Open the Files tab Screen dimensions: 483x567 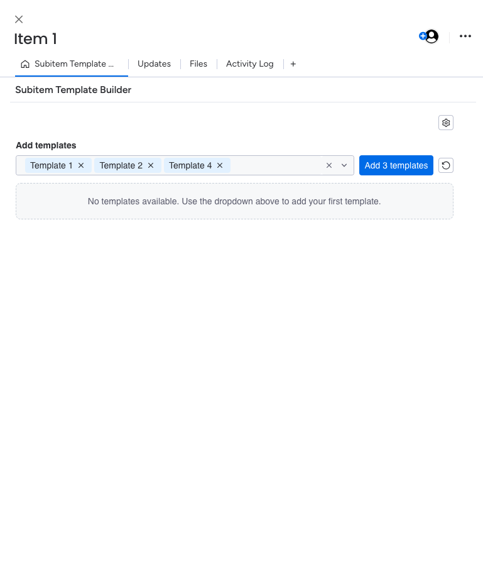tap(198, 64)
